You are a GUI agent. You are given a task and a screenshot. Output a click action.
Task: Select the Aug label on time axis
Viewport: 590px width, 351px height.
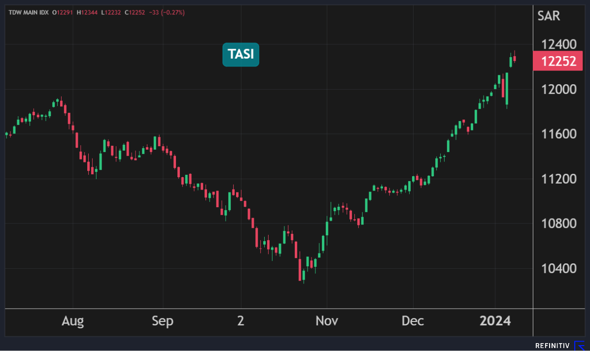tap(72, 321)
